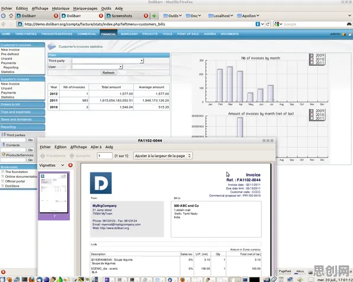Screen dimensions: 353x282
Task: Click the Customer's invoices statistics page icon
Action: (x=52, y=46)
